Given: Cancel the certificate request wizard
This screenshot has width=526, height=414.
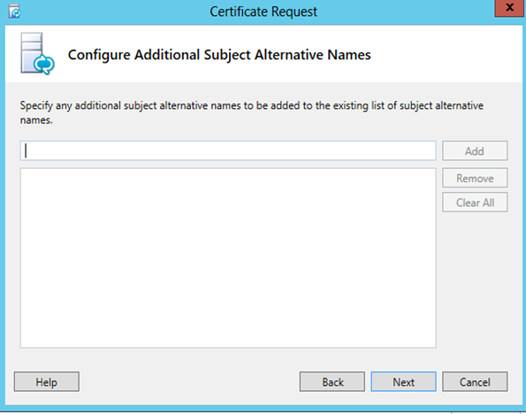Looking at the screenshot, I should [475, 382].
